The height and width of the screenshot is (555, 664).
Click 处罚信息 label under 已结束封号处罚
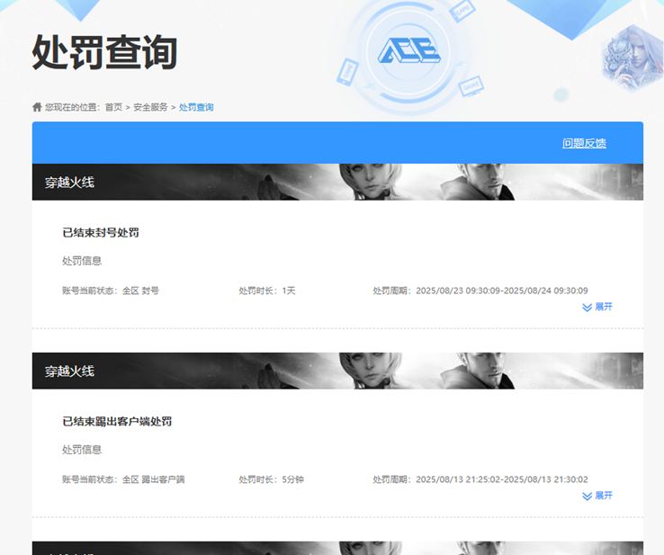tap(82, 261)
